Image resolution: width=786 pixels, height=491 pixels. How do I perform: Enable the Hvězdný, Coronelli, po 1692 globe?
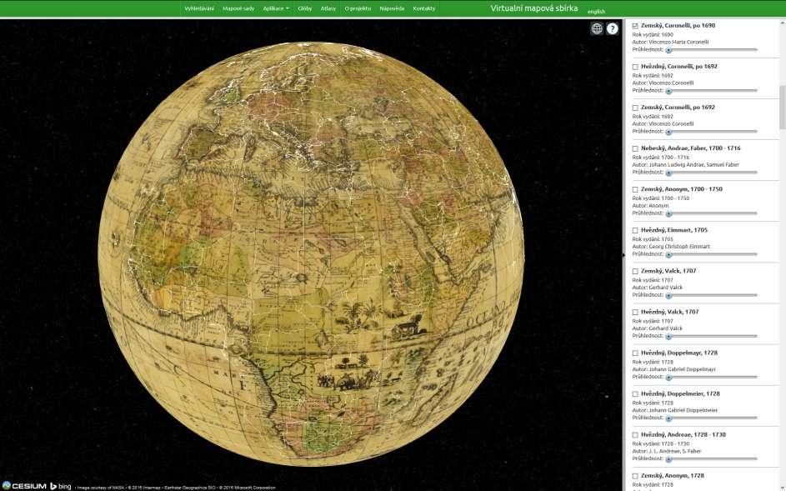tap(635, 67)
